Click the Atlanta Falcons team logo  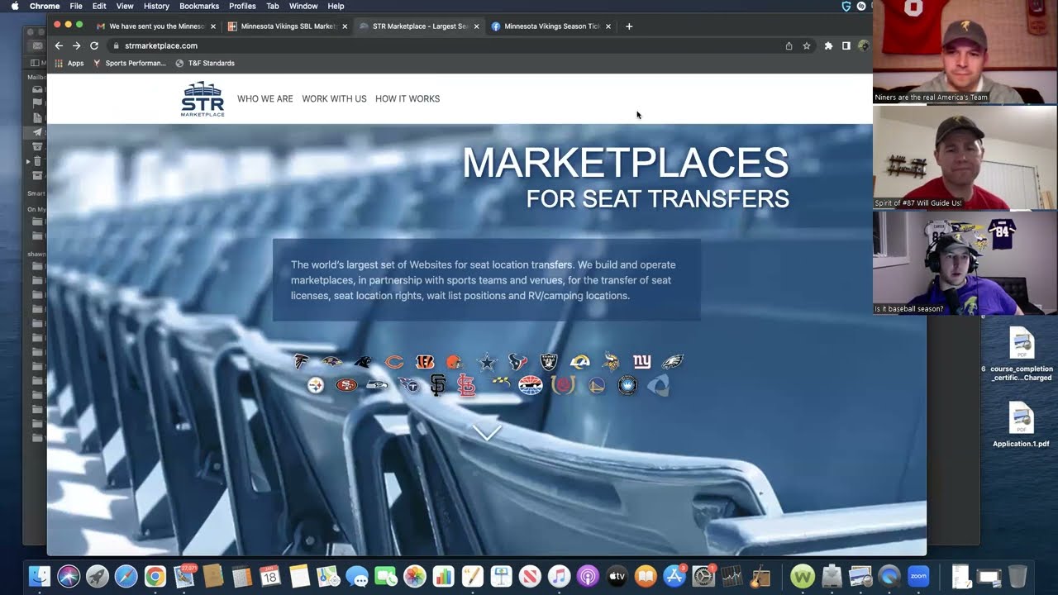[x=302, y=362]
